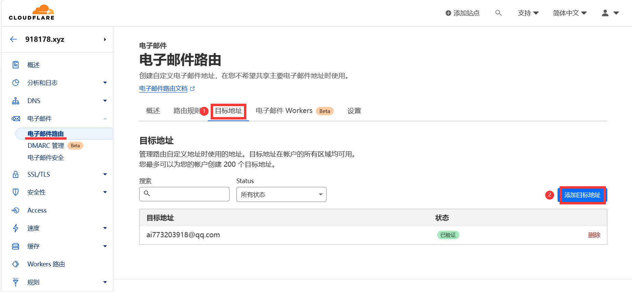Click the 918178.xyz domain name
632x292 pixels.
(45, 39)
